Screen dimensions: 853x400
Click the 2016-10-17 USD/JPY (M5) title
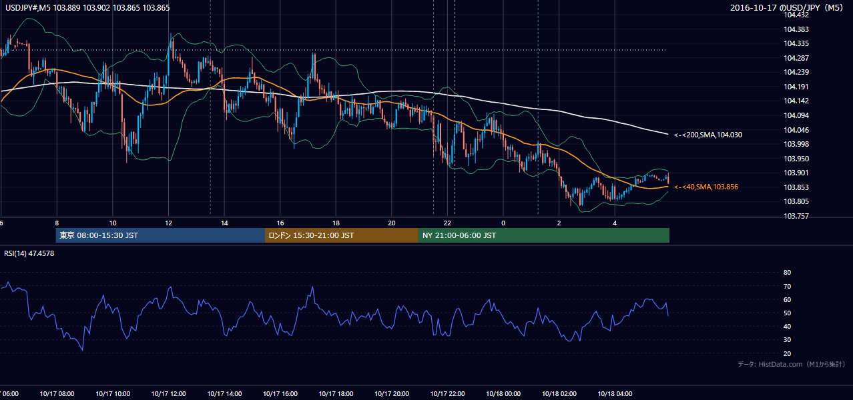788,8
